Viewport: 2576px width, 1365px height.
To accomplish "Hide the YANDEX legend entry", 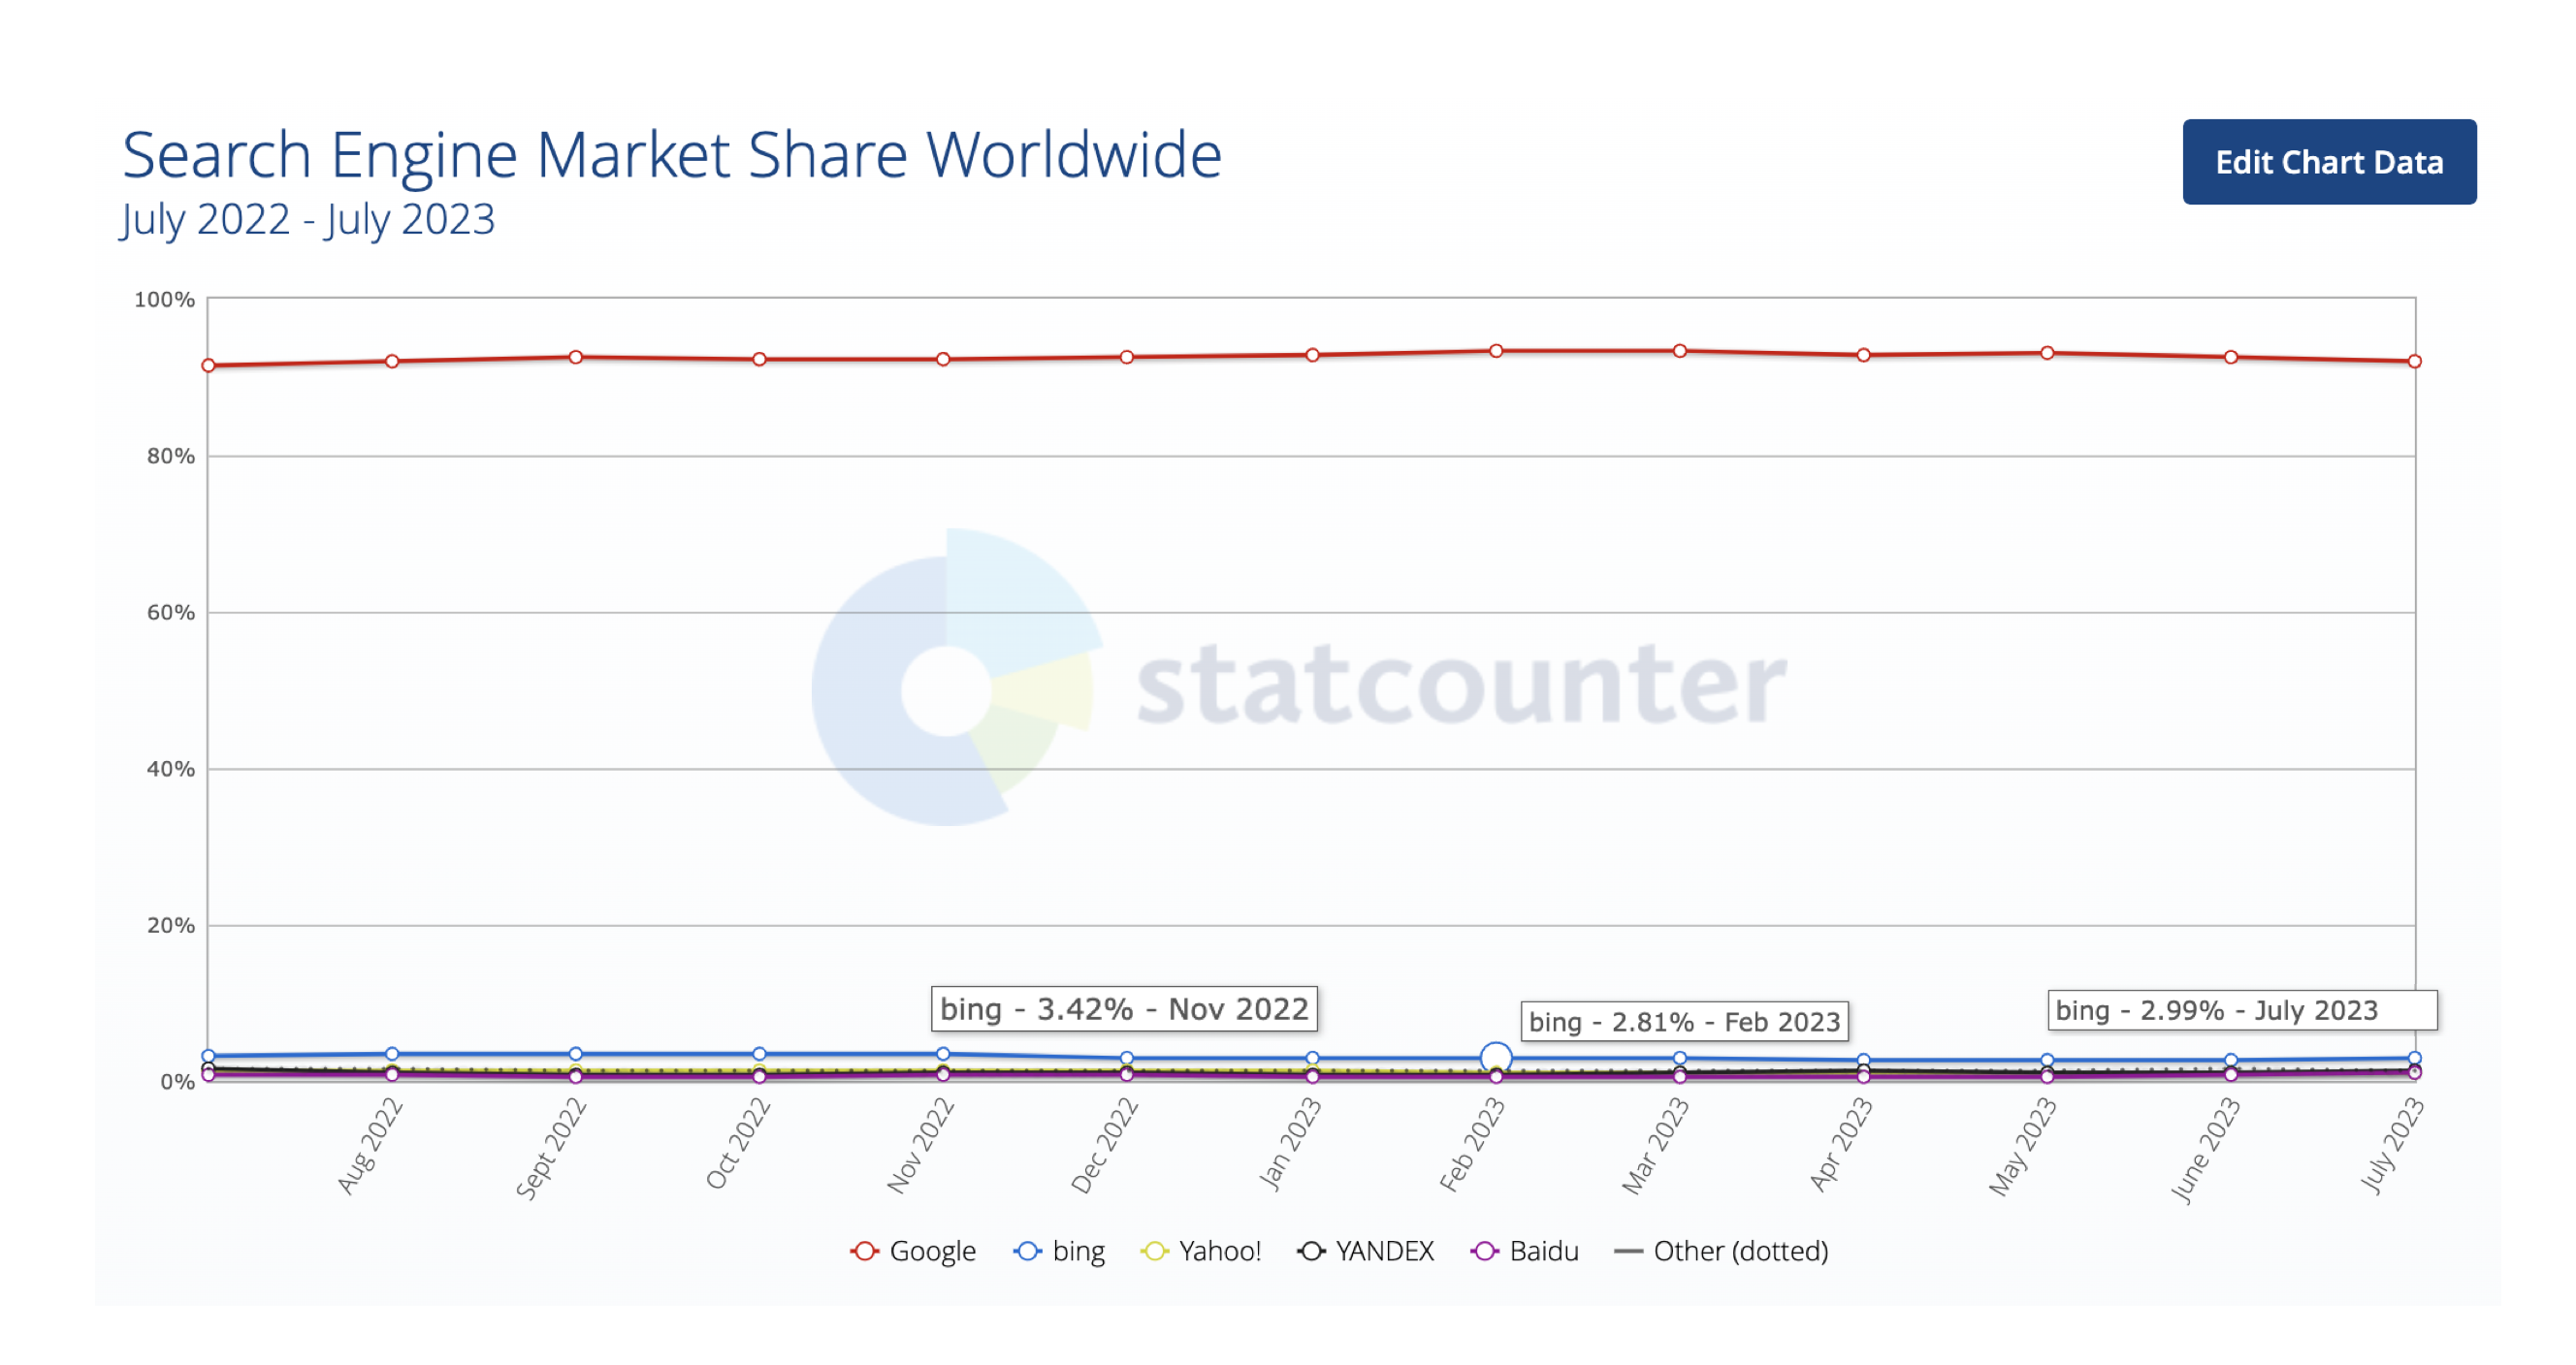I will click(x=1365, y=1251).
